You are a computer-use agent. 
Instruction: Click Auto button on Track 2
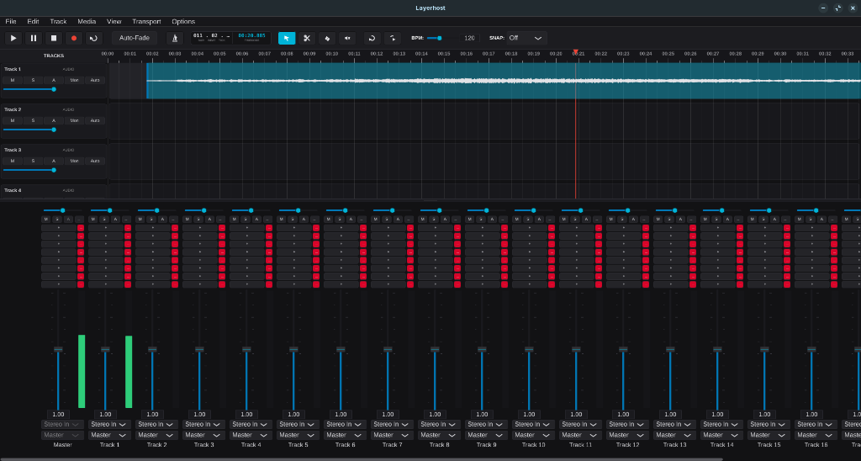pos(94,120)
